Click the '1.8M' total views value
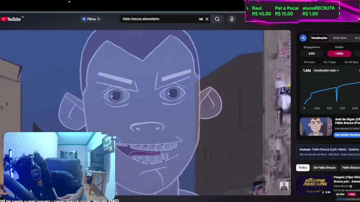The width and height of the screenshot is (360, 202). click(307, 70)
